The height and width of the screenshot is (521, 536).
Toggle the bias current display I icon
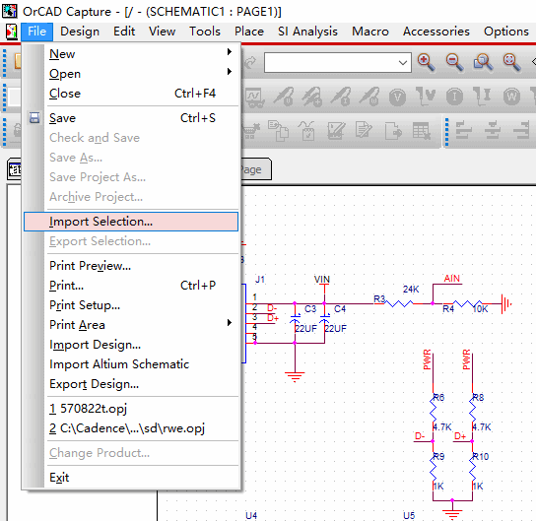click(454, 98)
